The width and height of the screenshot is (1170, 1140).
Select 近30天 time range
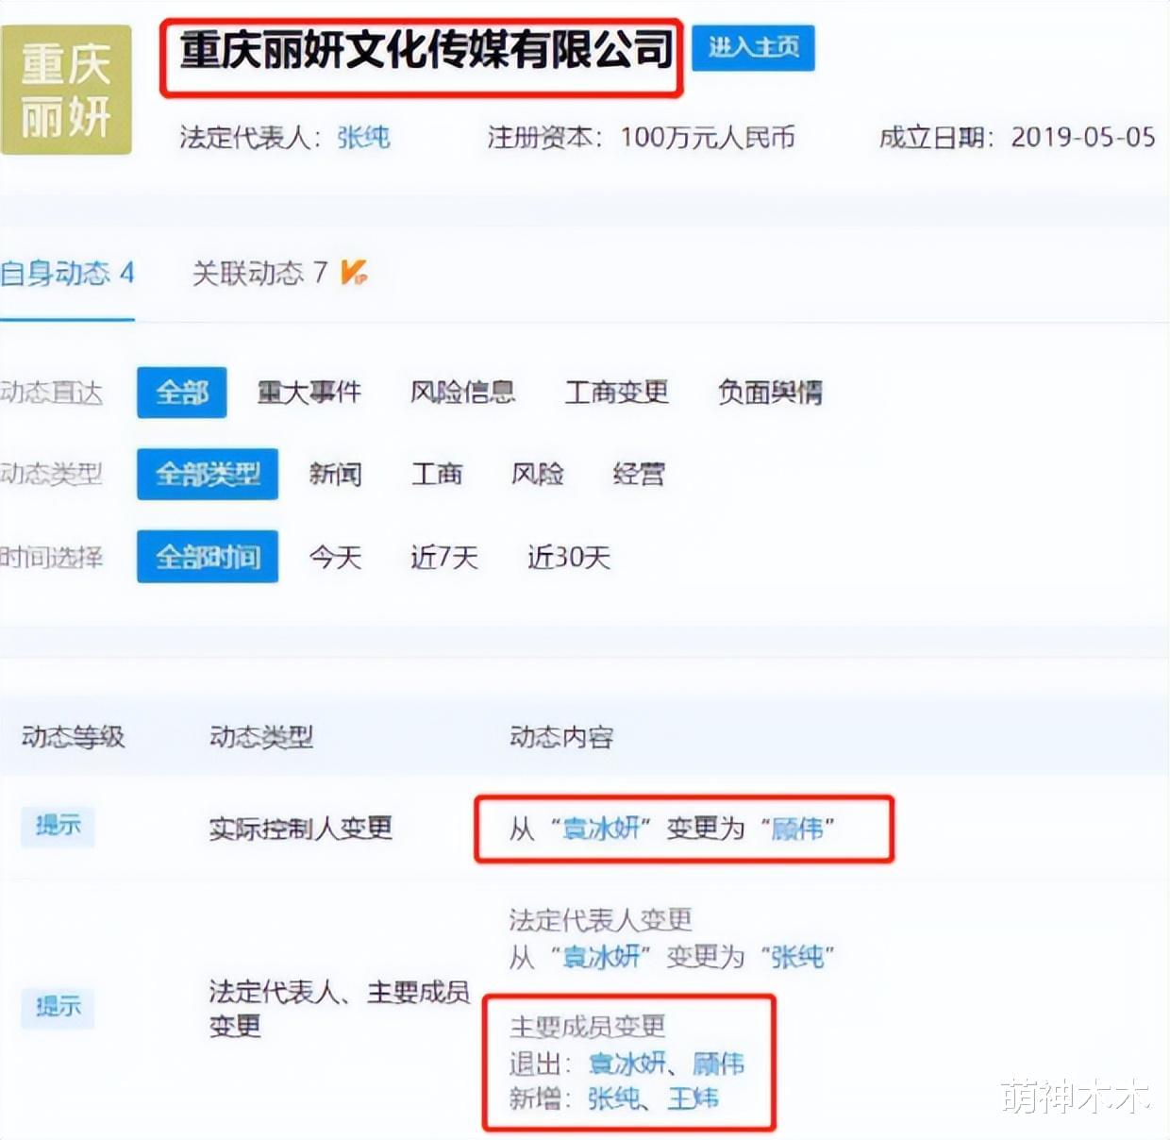point(568,557)
